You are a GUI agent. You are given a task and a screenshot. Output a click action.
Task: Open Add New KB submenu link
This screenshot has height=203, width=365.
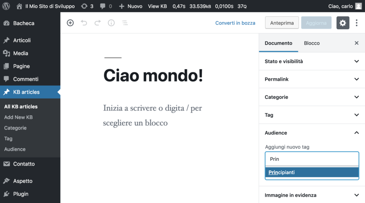point(19,117)
